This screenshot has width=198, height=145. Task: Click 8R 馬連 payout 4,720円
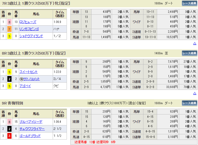[x=105, y=87]
